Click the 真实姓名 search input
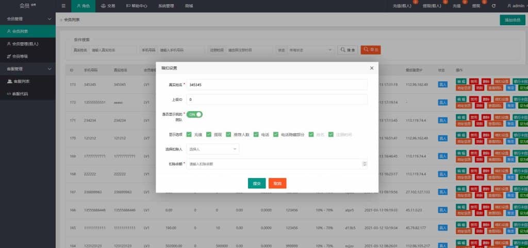Viewport: 528px width, 248px height. click(113, 50)
